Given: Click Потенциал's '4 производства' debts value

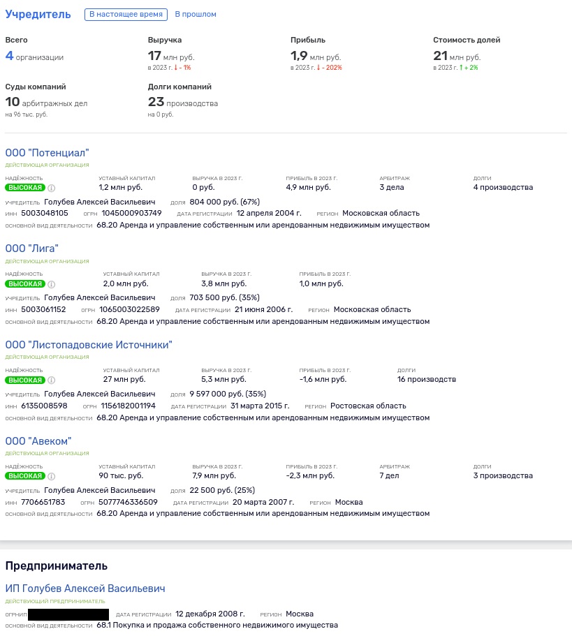Looking at the screenshot, I should click(503, 187).
